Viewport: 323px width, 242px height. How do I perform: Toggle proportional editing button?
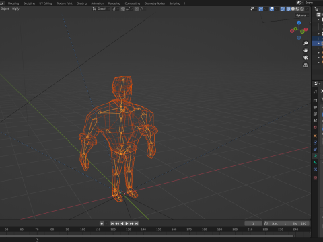[137, 9]
